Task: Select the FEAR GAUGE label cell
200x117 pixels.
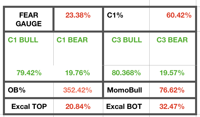Action: tap(29, 19)
